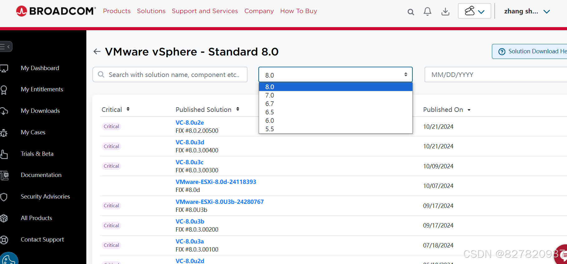
Task: Open Solution Download Help
Action: point(529,51)
